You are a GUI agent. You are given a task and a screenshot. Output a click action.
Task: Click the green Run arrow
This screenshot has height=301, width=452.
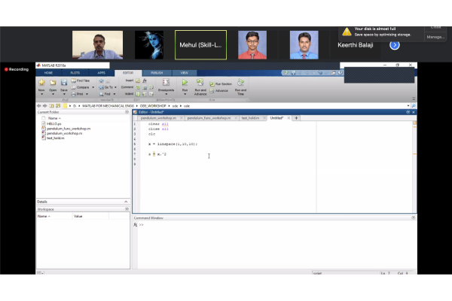pos(185,82)
